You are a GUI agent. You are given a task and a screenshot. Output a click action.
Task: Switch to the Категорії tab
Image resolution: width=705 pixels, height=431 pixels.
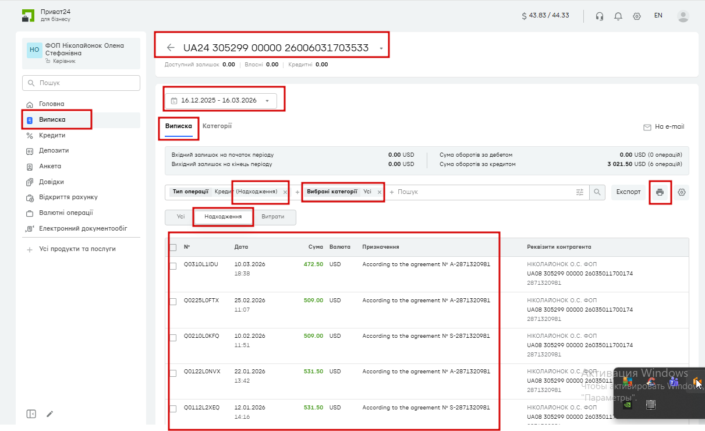click(x=217, y=126)
